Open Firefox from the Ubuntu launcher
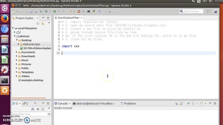 pyautogui.click(x=5, y=19)
